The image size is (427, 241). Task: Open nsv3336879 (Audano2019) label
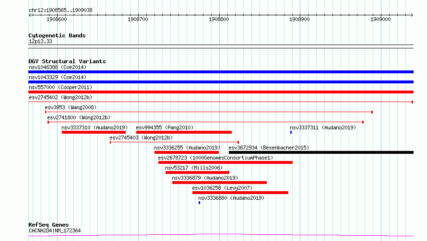205,178
